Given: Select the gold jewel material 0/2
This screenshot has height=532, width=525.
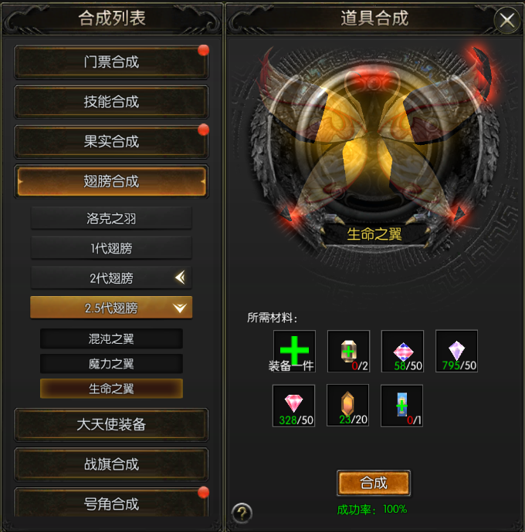Looking at the screenshot, I should coord(348,351).
